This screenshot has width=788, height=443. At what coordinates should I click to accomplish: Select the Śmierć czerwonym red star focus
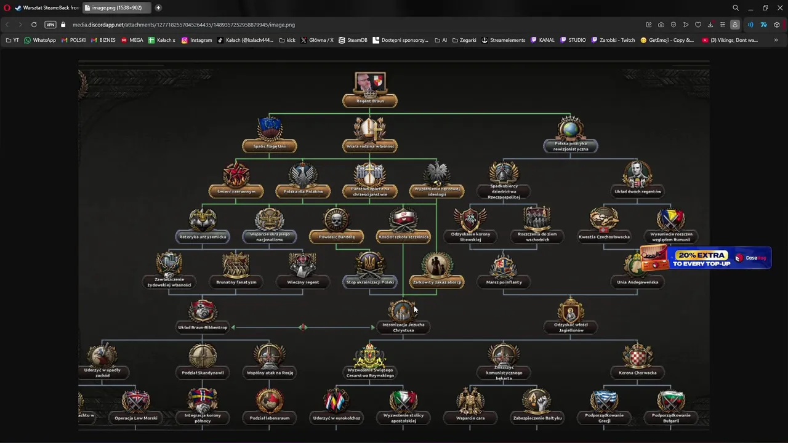pyautogui.click(x=236, y=180)
